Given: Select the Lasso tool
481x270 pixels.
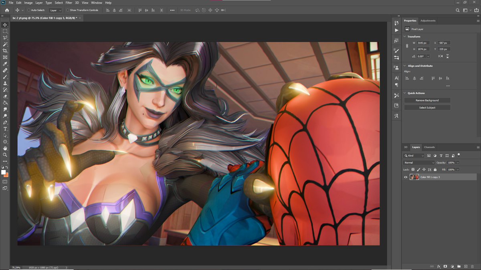Looking at the screenshot, I should 5,38.
